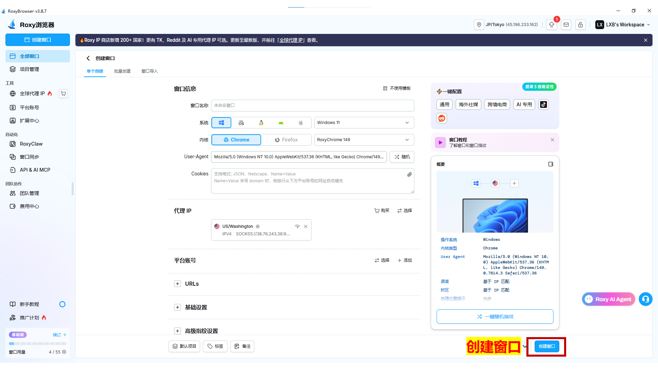Viewport: 658px width, 370px height.
Task: Click the 跨境电商 quick config button
Action: coord(497,104)
